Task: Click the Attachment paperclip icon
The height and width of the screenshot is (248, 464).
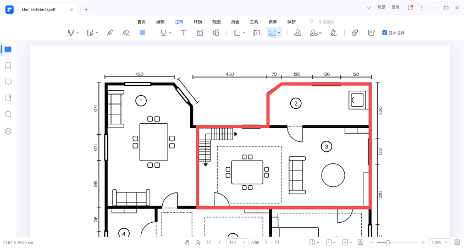Action: [355, 33]
